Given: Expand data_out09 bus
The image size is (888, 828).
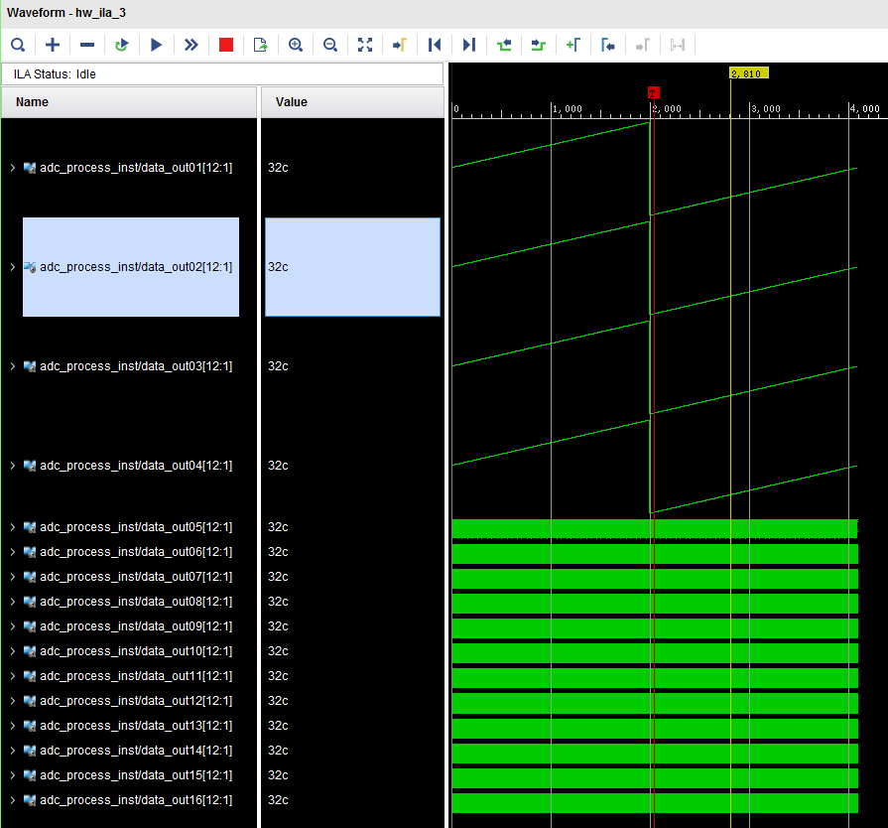Looking at the screenshot, I should [x=13, y=626].
